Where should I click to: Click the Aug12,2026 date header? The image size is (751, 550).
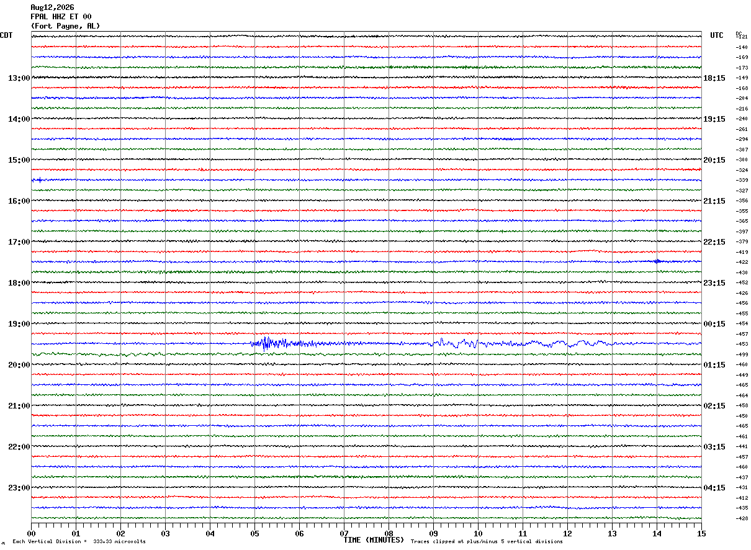point(52,7)
